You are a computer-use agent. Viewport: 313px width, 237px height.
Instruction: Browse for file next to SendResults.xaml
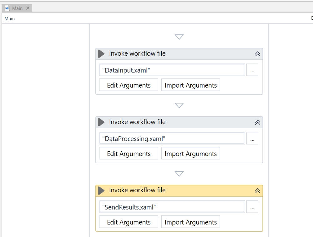pyautogui.click(x=252, y=207)
